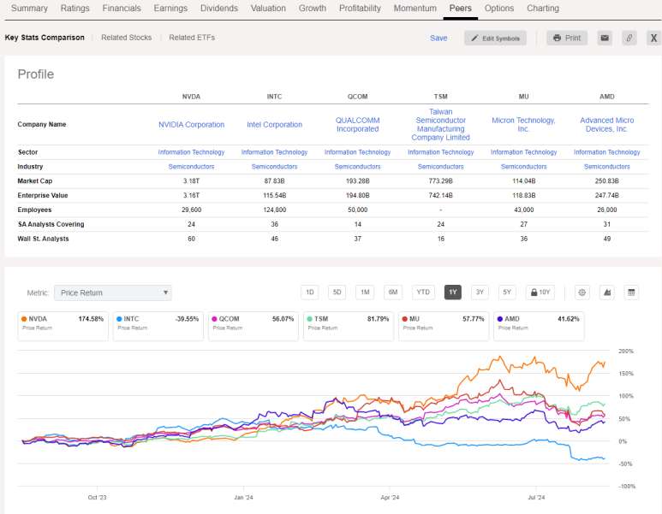Screen dimensions: 662x514
Task: Open the Growth tab
Action: coord(313,8)
